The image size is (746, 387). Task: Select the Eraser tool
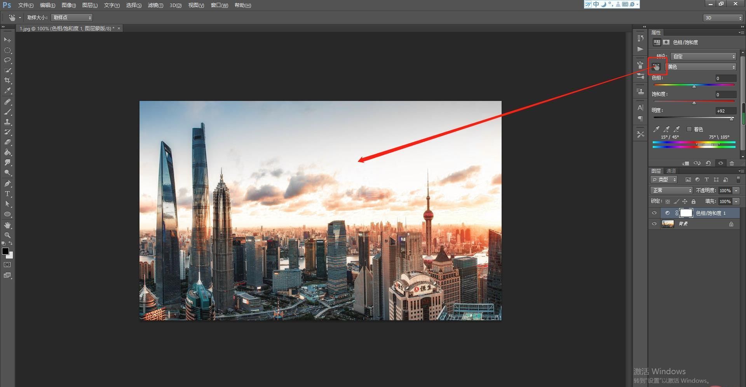tap(7, 142)
